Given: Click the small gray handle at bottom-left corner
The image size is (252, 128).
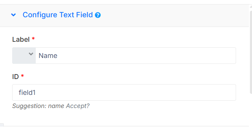Looking at the screenshot, I should click(x=2, y=125).
